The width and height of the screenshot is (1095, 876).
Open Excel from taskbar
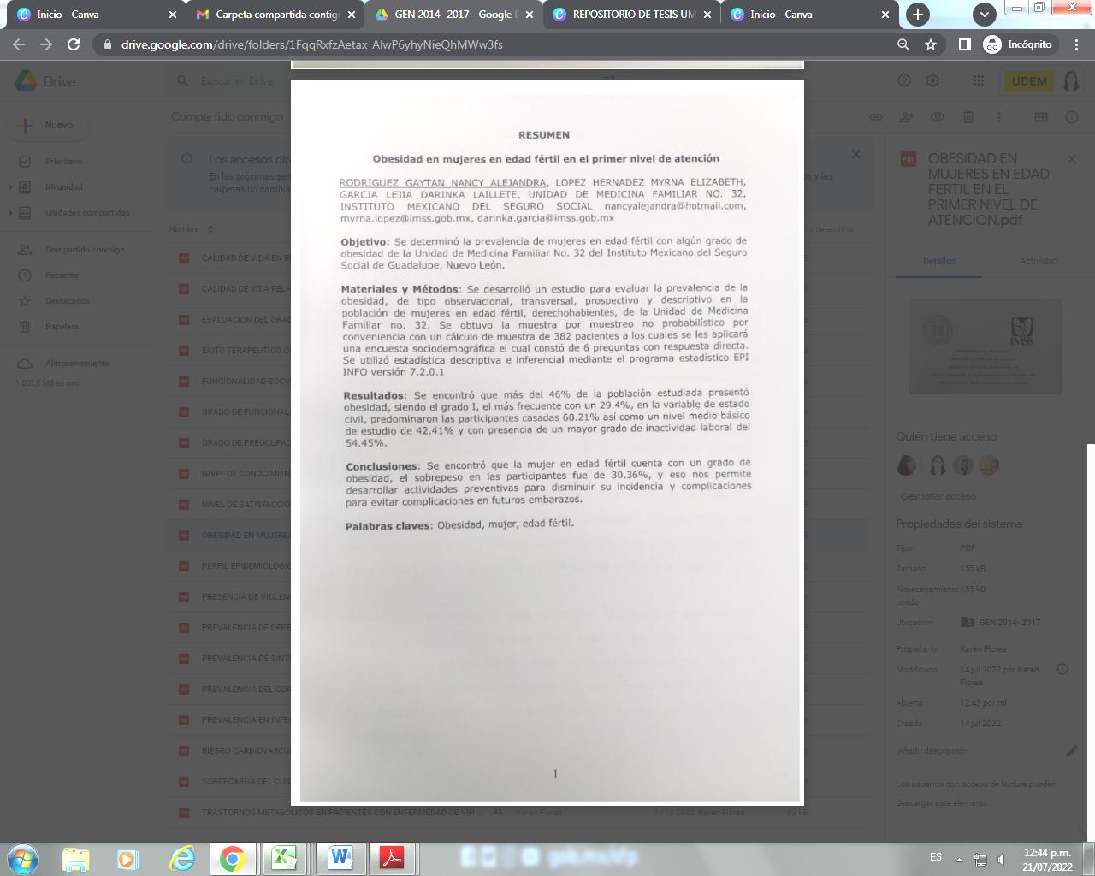coord(285,858)
